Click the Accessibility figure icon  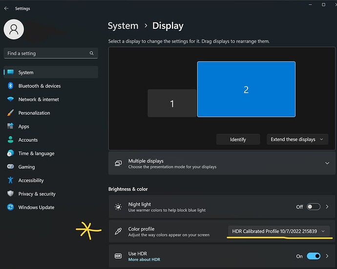[10, 180]
